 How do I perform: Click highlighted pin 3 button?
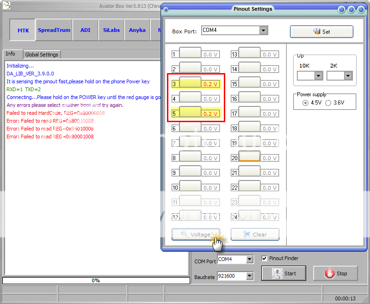click(190, 82)
